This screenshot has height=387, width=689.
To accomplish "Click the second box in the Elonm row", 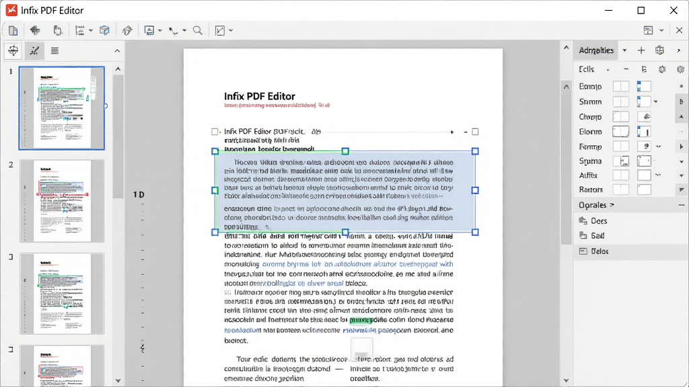I will pos(644,132).
